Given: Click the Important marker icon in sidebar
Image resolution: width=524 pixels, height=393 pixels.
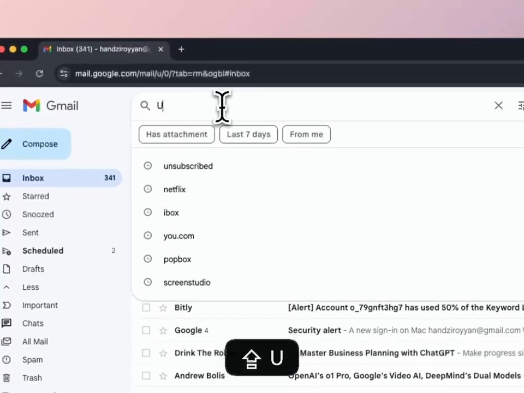Looking at the screenshot, I should (x=7, y=305).
